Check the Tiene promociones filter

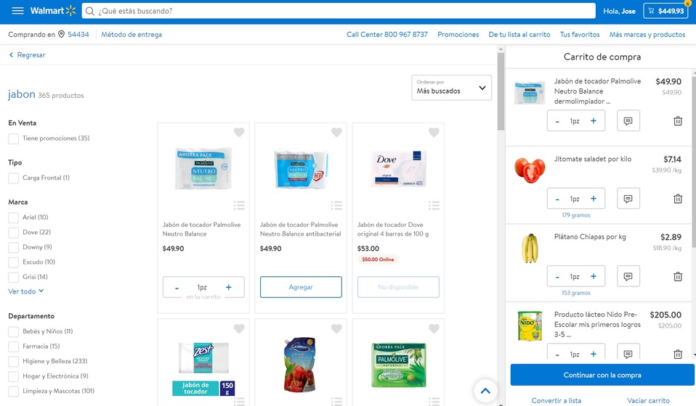click(13, 138)
